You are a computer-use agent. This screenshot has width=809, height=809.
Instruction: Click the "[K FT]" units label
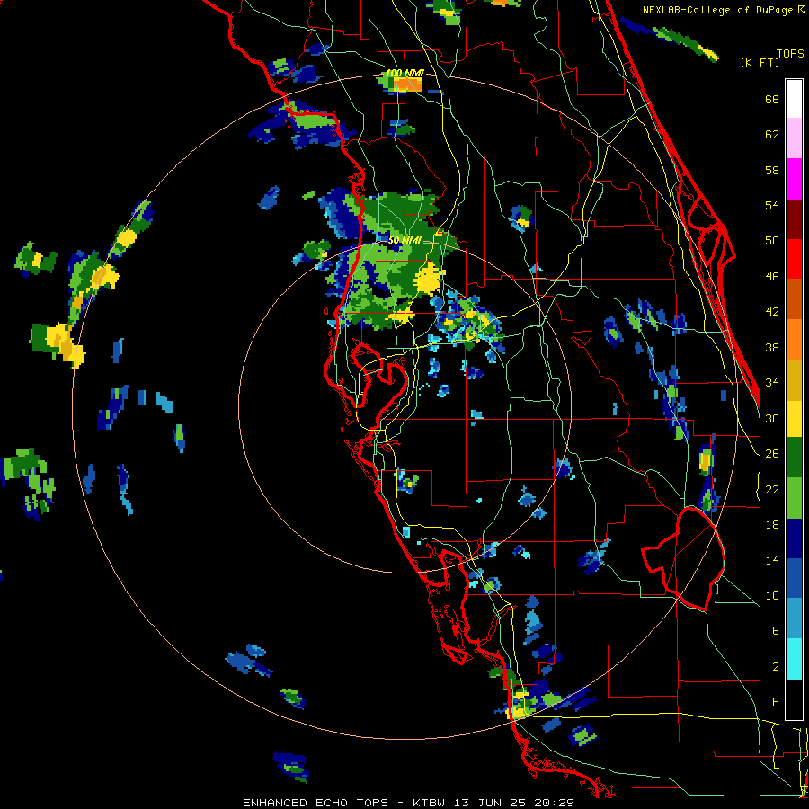point(760,63)
